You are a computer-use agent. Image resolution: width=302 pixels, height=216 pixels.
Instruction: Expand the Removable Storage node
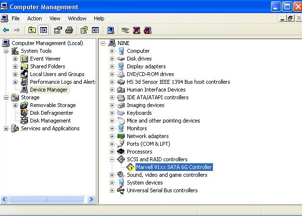coord(15,105)
